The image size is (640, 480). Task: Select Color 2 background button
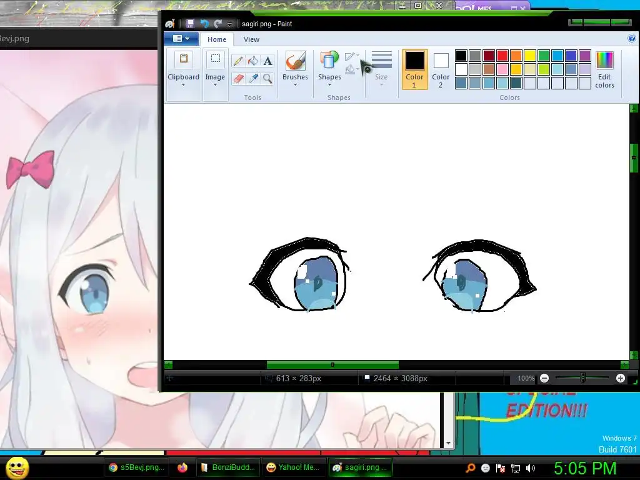(441, 69)
